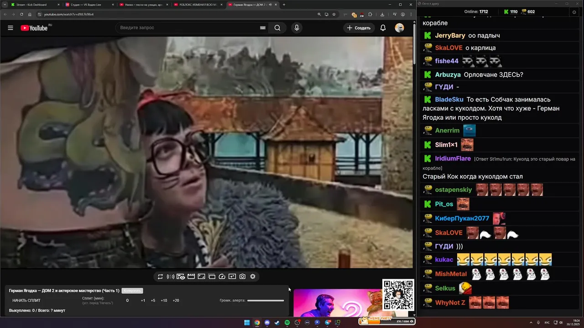
Task: Reload the page in the browser
Action: tap(21, 14)
